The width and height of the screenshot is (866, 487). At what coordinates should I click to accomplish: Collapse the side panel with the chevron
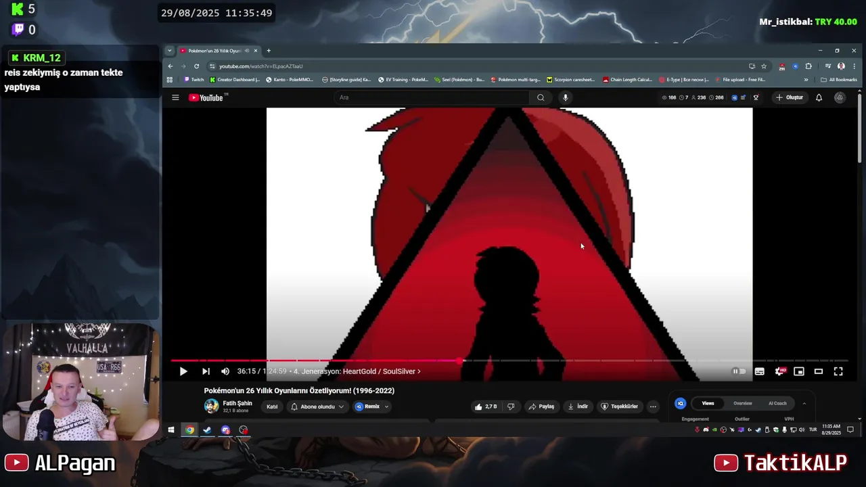pos(804,403)
